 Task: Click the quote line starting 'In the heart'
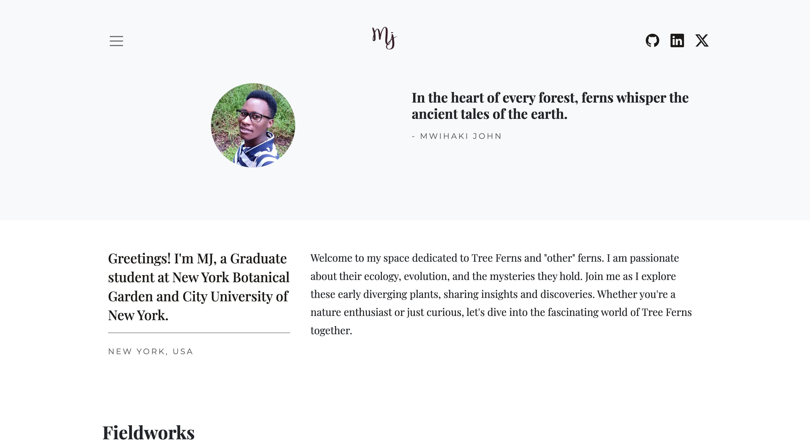[x=550, y=98]
